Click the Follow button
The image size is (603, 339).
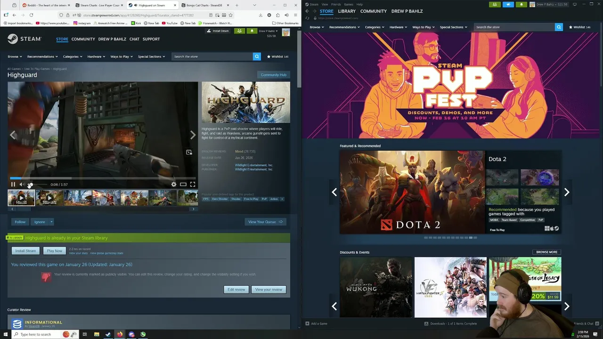(x=20, y=222)
